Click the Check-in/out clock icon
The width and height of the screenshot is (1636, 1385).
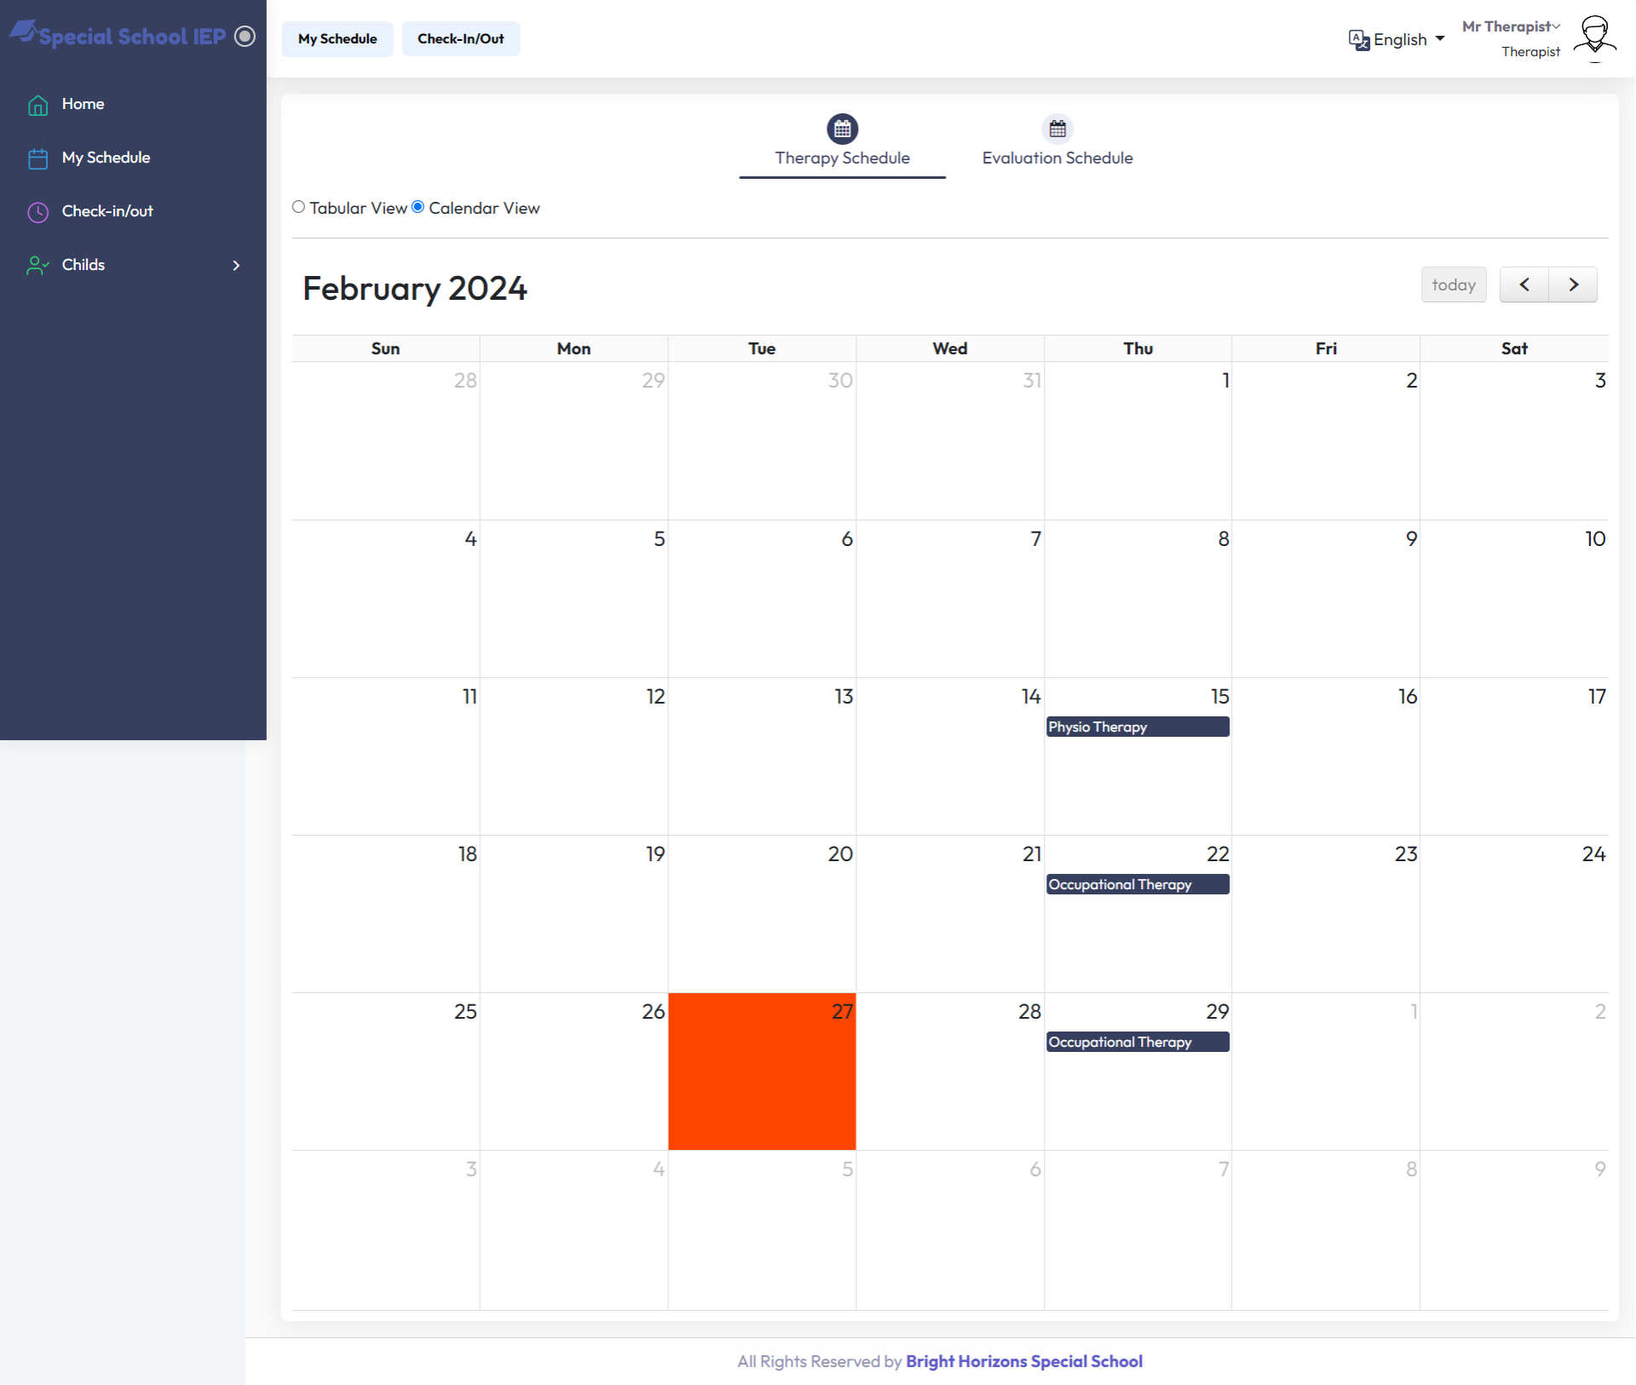click(37, 212)
